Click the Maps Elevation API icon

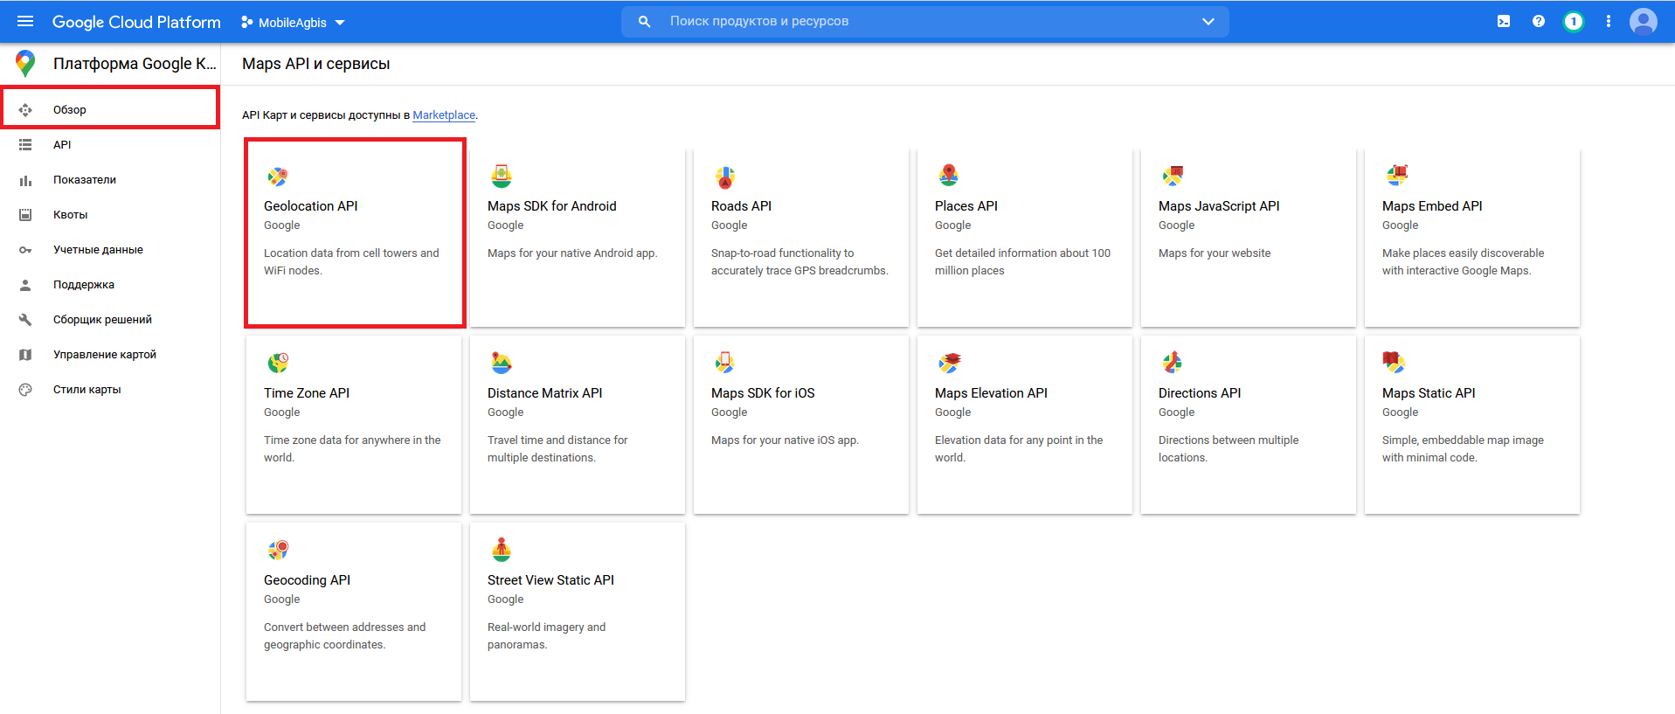pos(949,363)
